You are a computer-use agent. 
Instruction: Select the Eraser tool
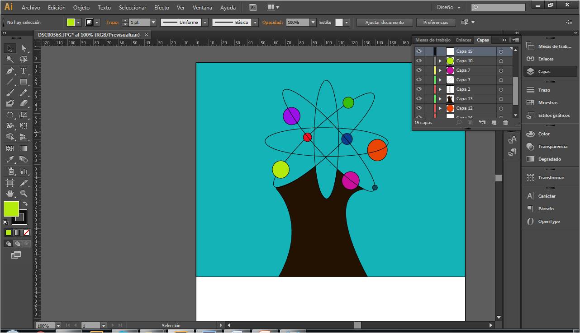[24, 103]
